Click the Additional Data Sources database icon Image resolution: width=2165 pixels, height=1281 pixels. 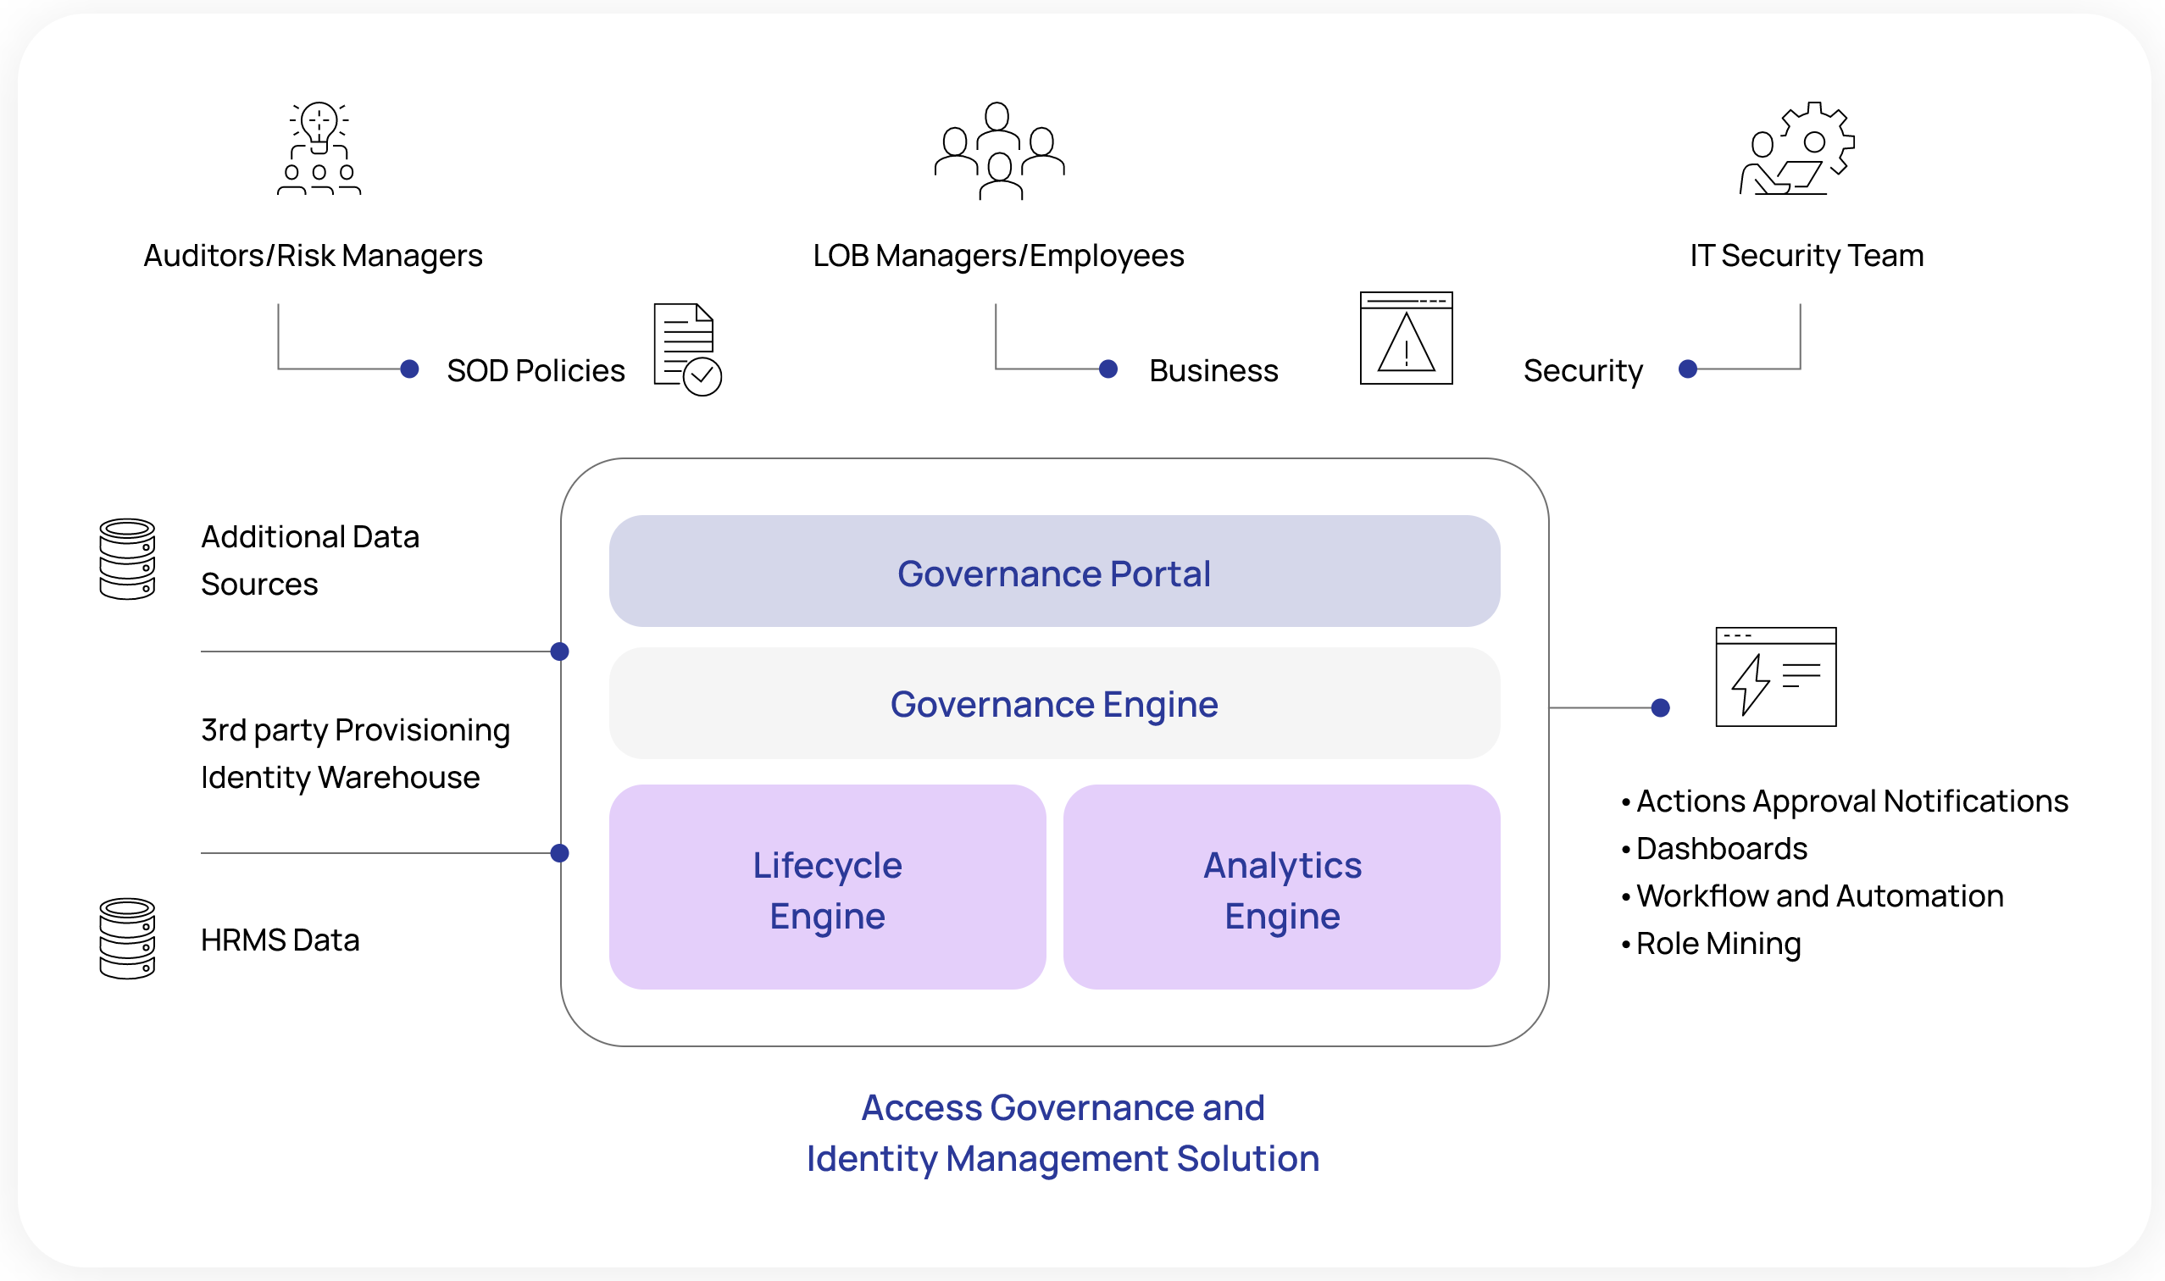(127, 559)
